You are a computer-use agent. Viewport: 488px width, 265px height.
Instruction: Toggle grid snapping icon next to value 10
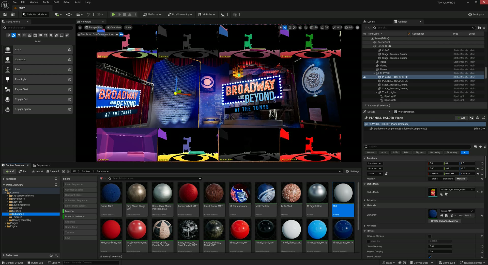coord(312,27)
